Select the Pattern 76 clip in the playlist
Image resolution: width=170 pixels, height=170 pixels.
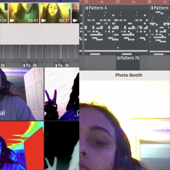coord(128,63)
